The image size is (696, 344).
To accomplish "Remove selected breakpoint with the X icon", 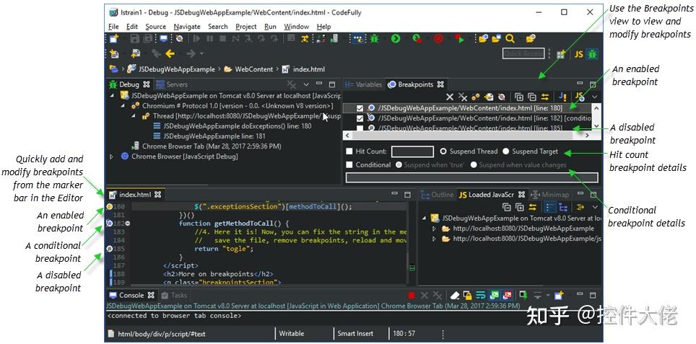I will (450, 97).
